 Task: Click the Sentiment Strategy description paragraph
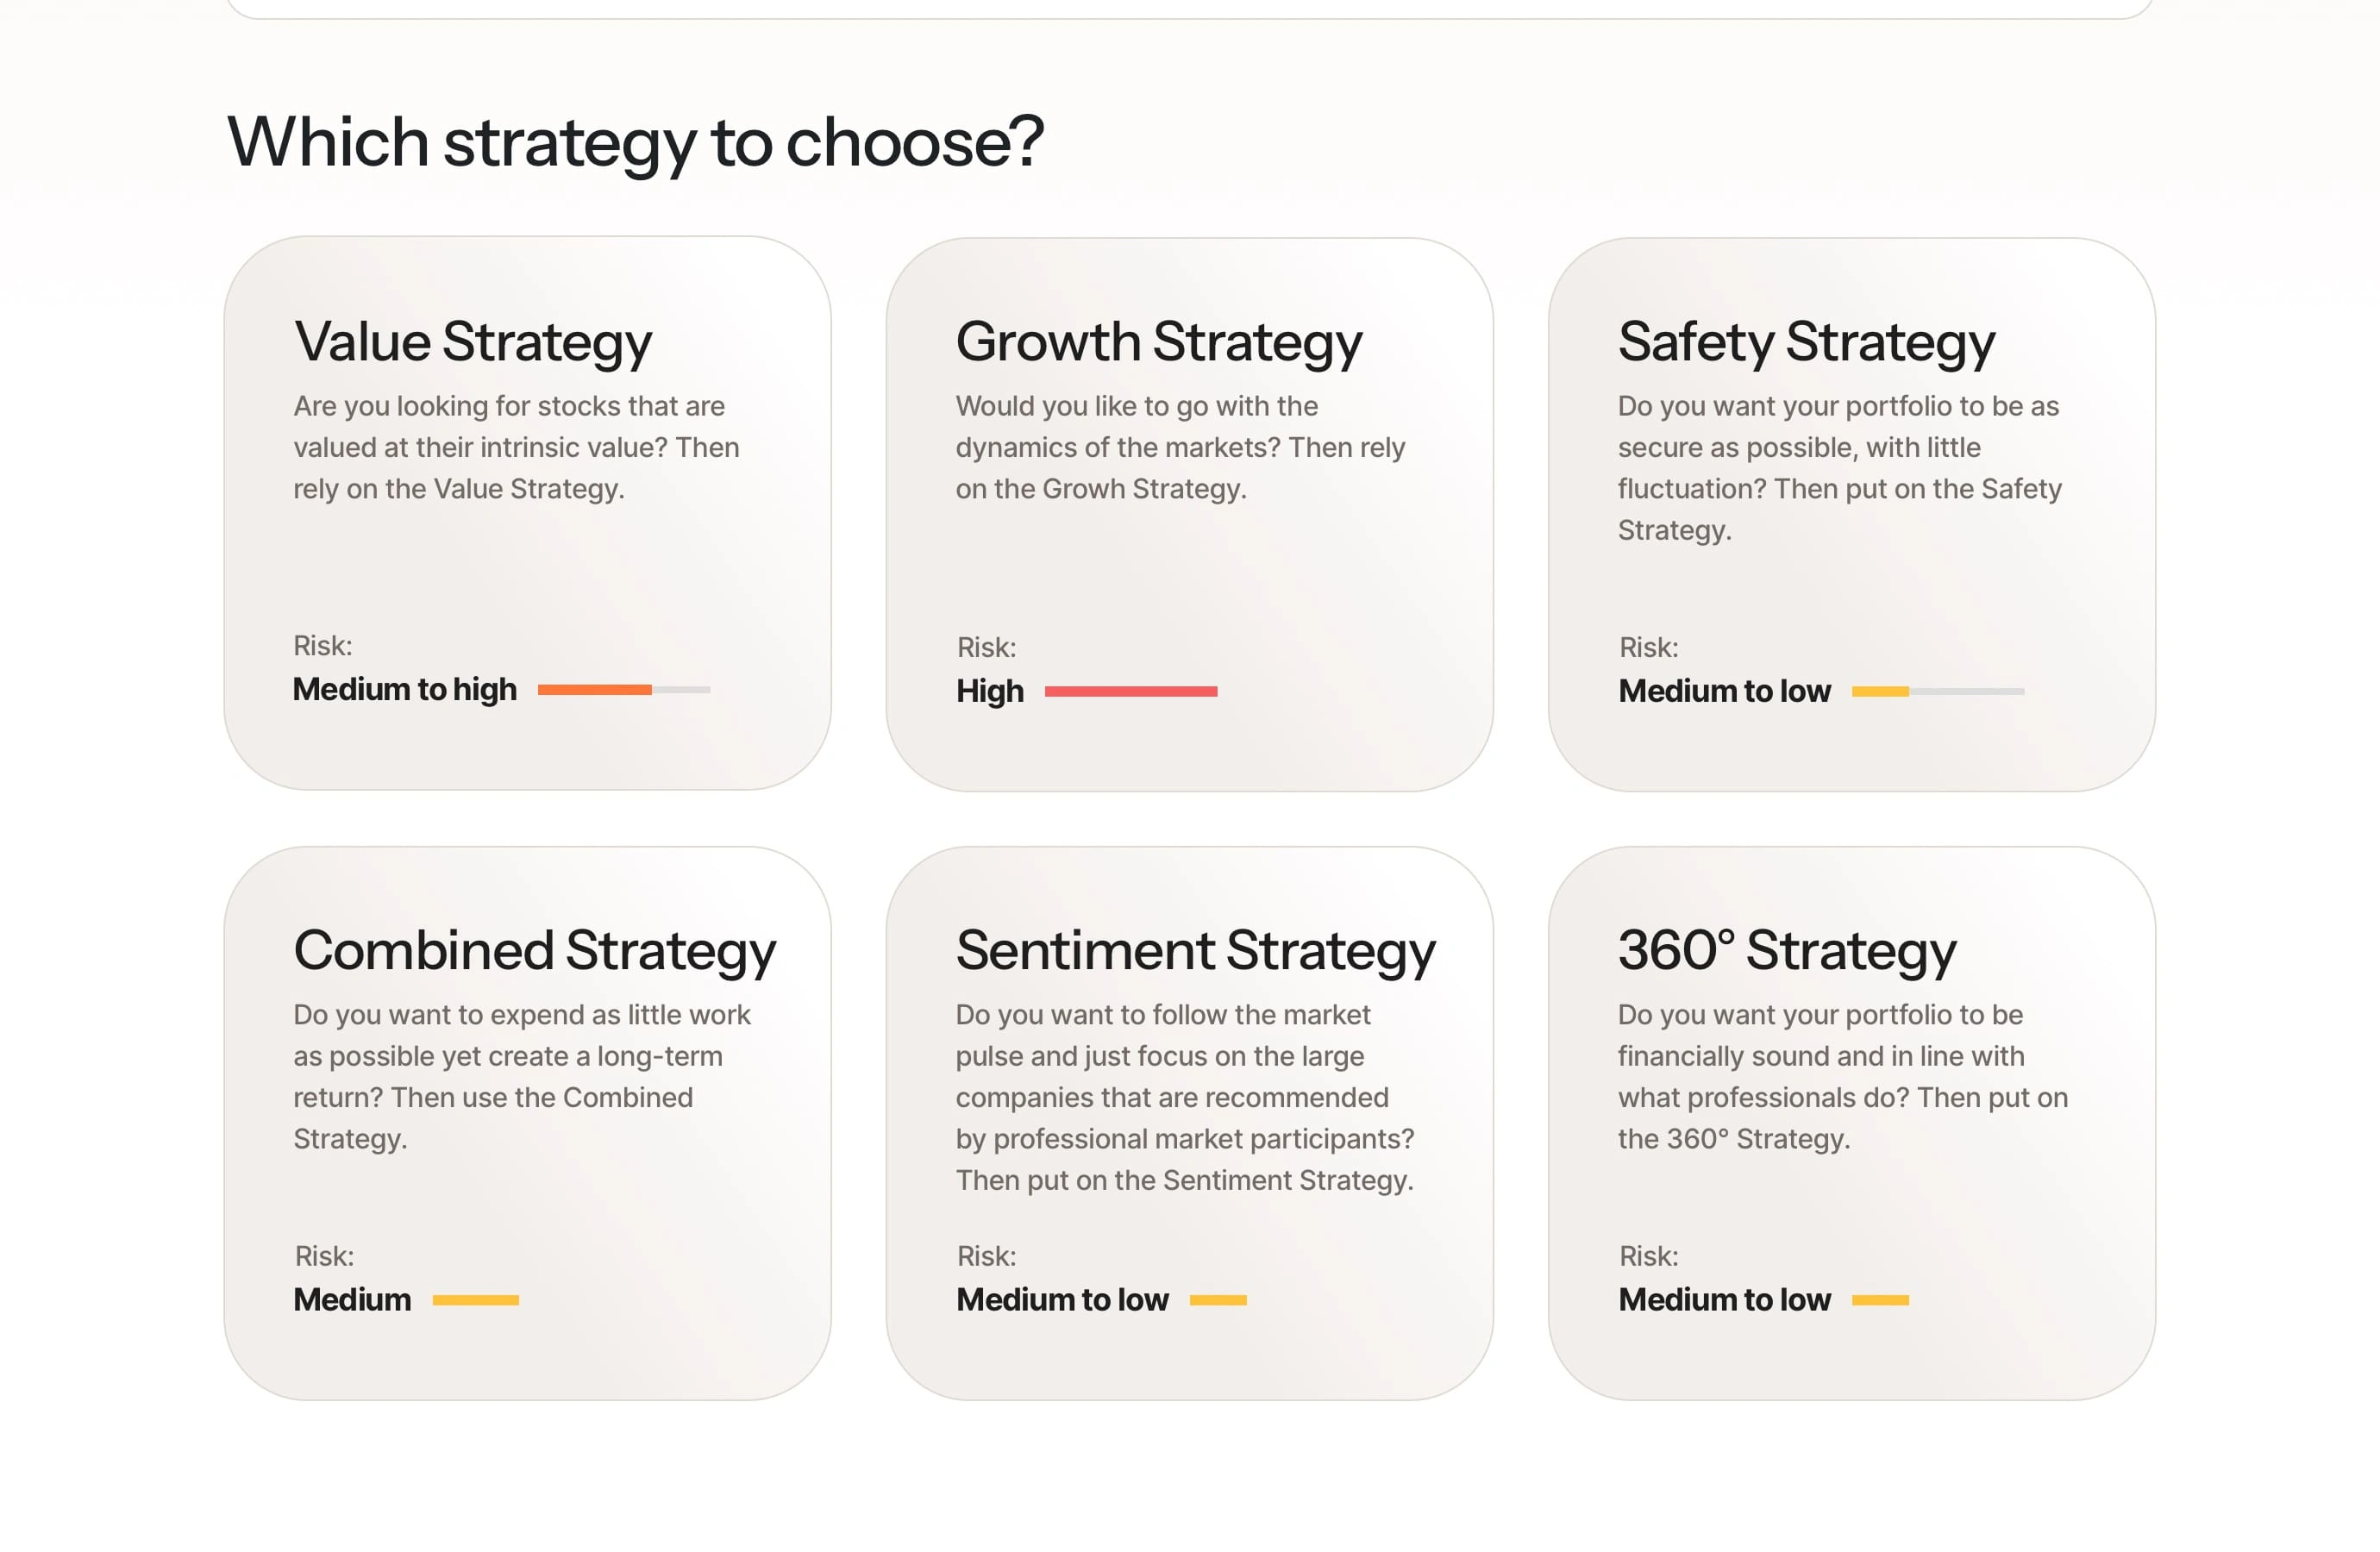pos(1184,1097)
